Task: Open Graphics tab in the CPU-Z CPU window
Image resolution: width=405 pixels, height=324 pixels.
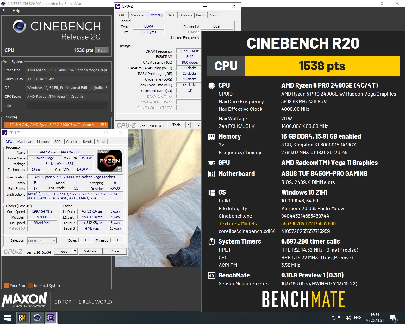Action: coord(73,142)
